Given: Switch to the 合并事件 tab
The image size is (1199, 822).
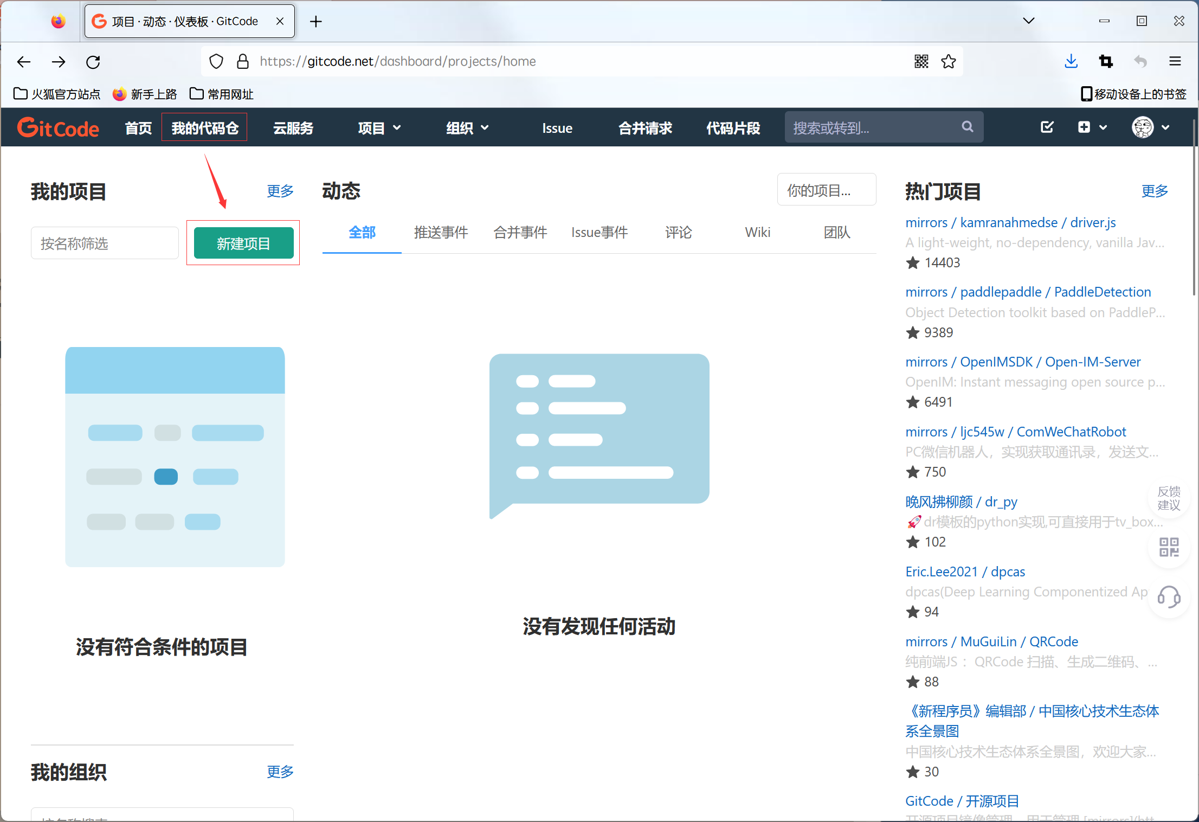Looking at the screenshot, I should click(520, 233).
